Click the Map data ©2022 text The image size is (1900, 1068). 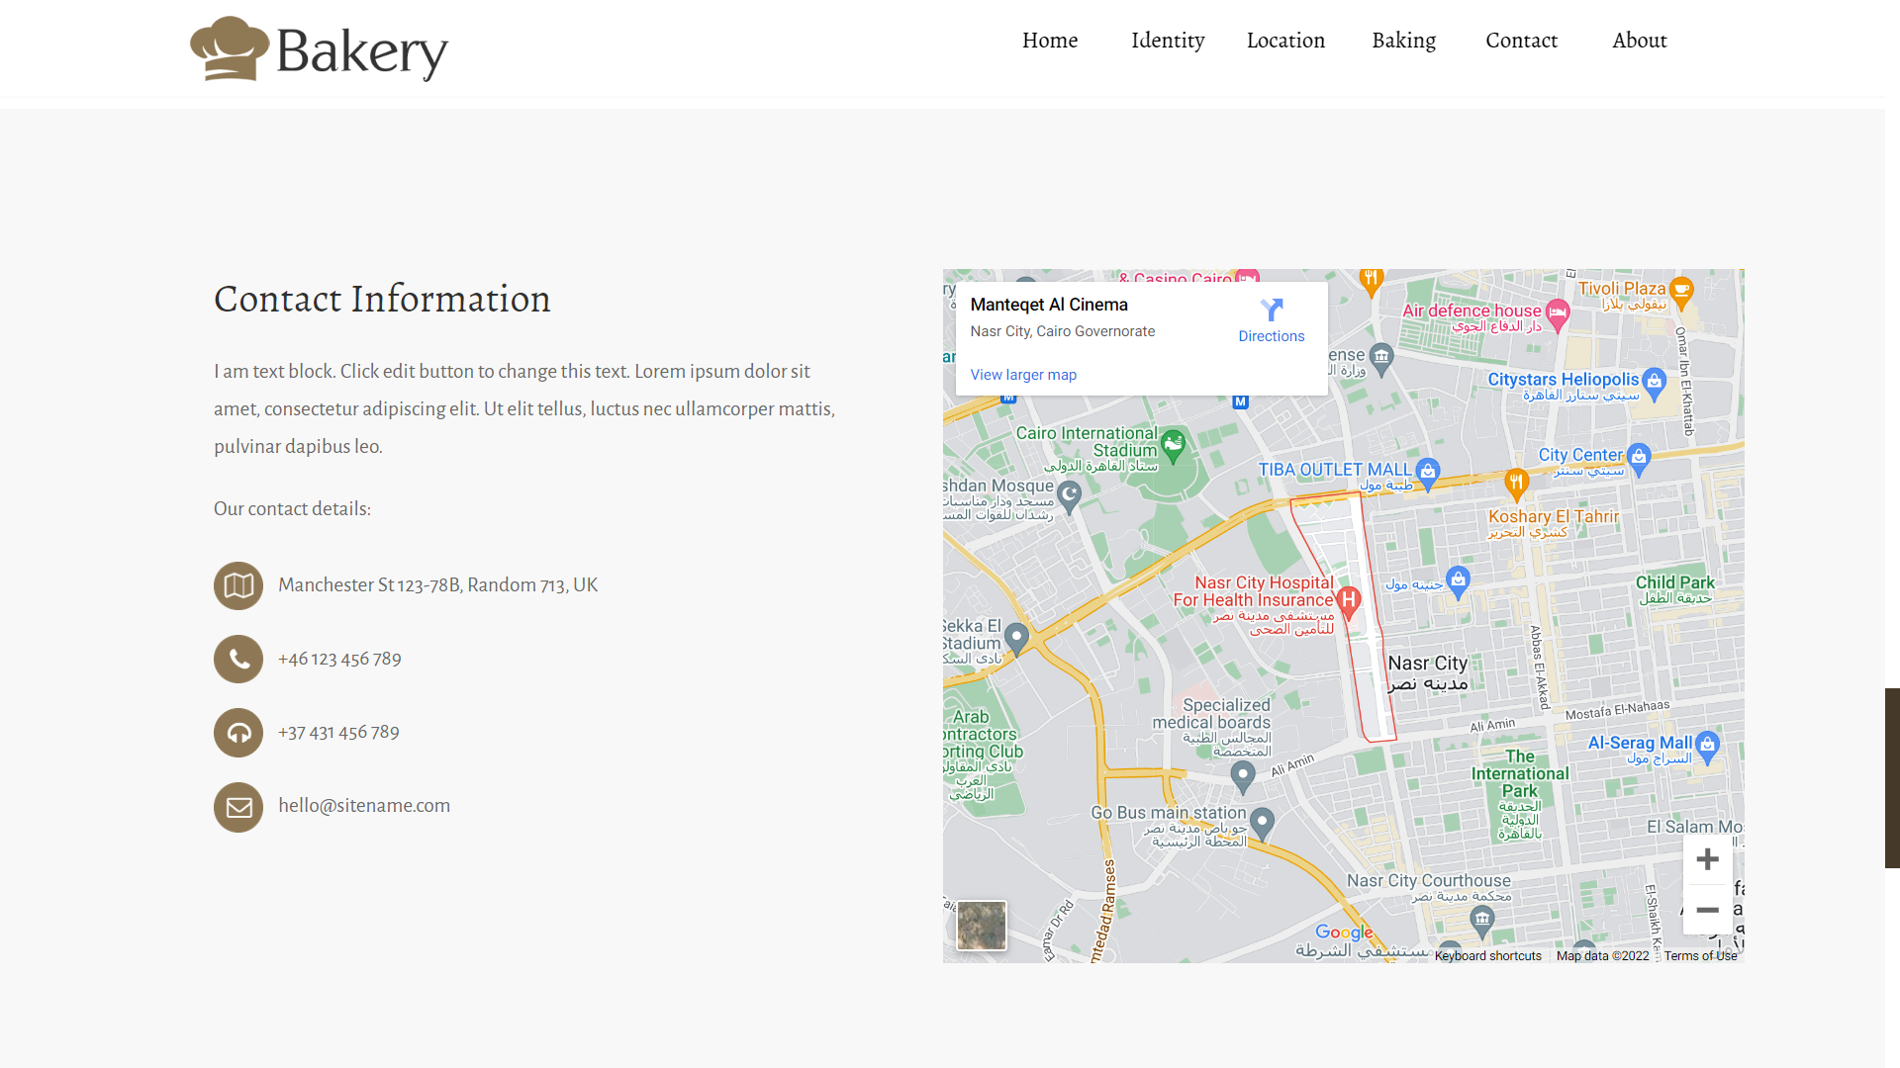[1602, 956]
